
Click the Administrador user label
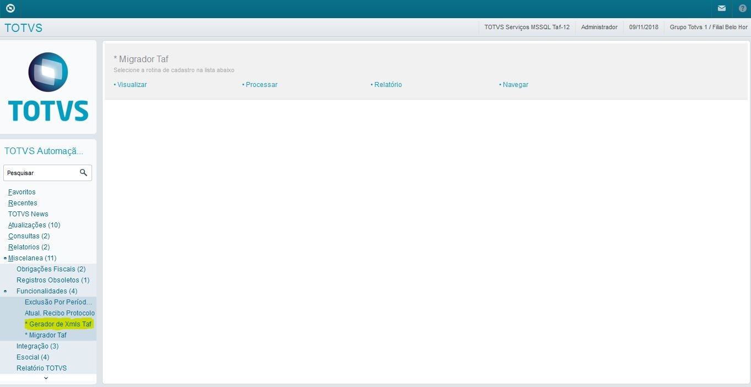599,27
